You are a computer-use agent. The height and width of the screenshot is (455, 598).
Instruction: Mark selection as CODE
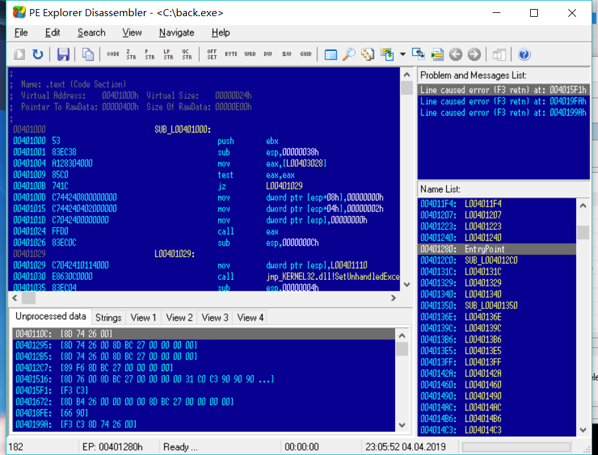click(113, 54)
